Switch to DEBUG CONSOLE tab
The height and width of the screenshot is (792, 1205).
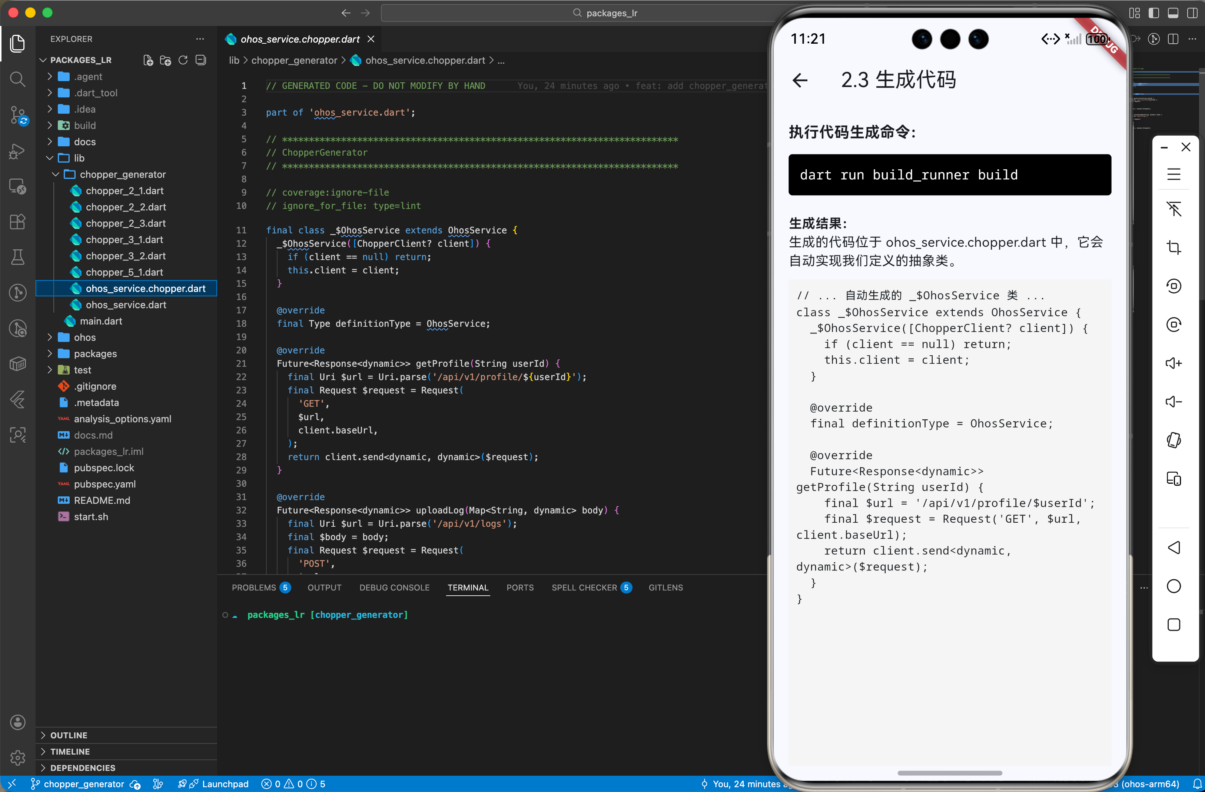(x=394, y=588)
